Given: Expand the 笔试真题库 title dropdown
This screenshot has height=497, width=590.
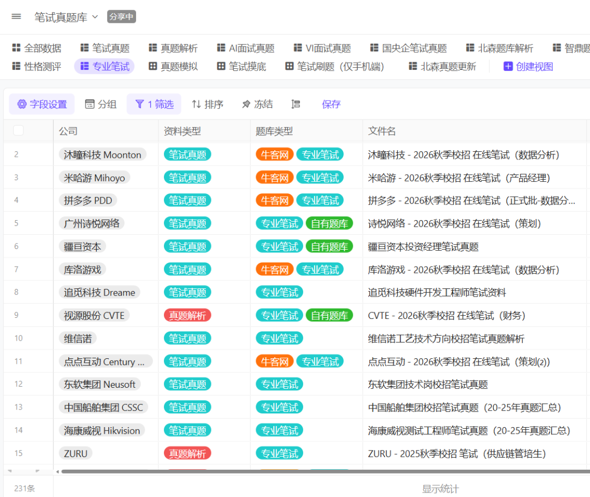Looking at the screenshot, I should click(95, 17).
